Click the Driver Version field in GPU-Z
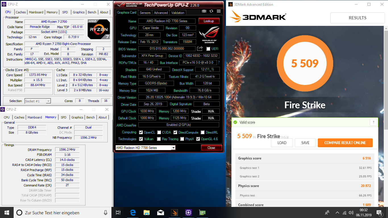Image resolution: width=388 pixels, height=218 pixels. pyautogui.click(x=179, y=97)
